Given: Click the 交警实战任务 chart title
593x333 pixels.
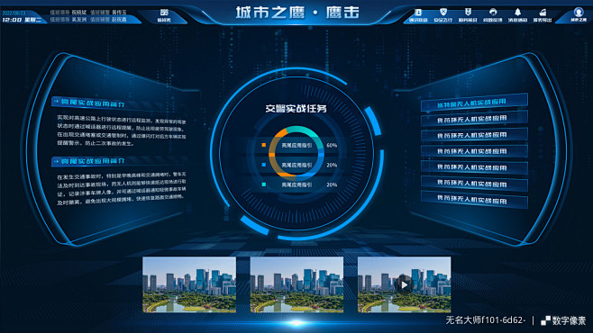Looking at the screenshot, I should [x=296, y=109].
